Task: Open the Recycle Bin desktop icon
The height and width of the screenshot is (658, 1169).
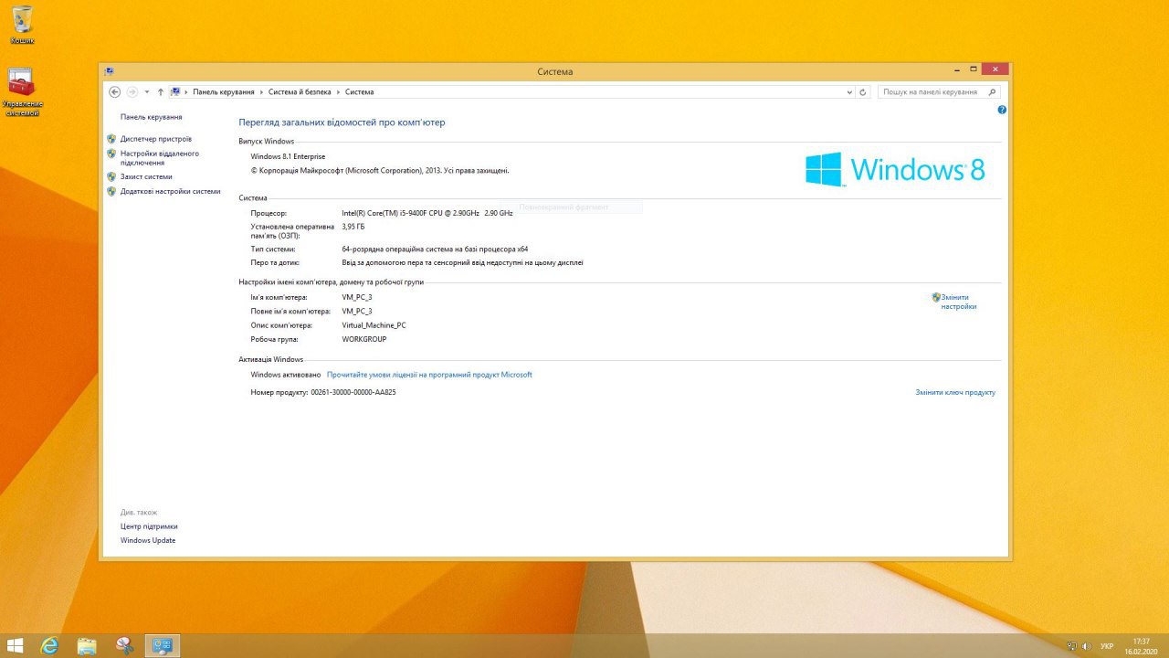Action: coord(22,24)
